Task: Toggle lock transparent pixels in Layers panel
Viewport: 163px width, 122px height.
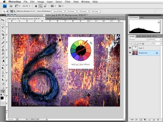Action: tap(135, 43)
